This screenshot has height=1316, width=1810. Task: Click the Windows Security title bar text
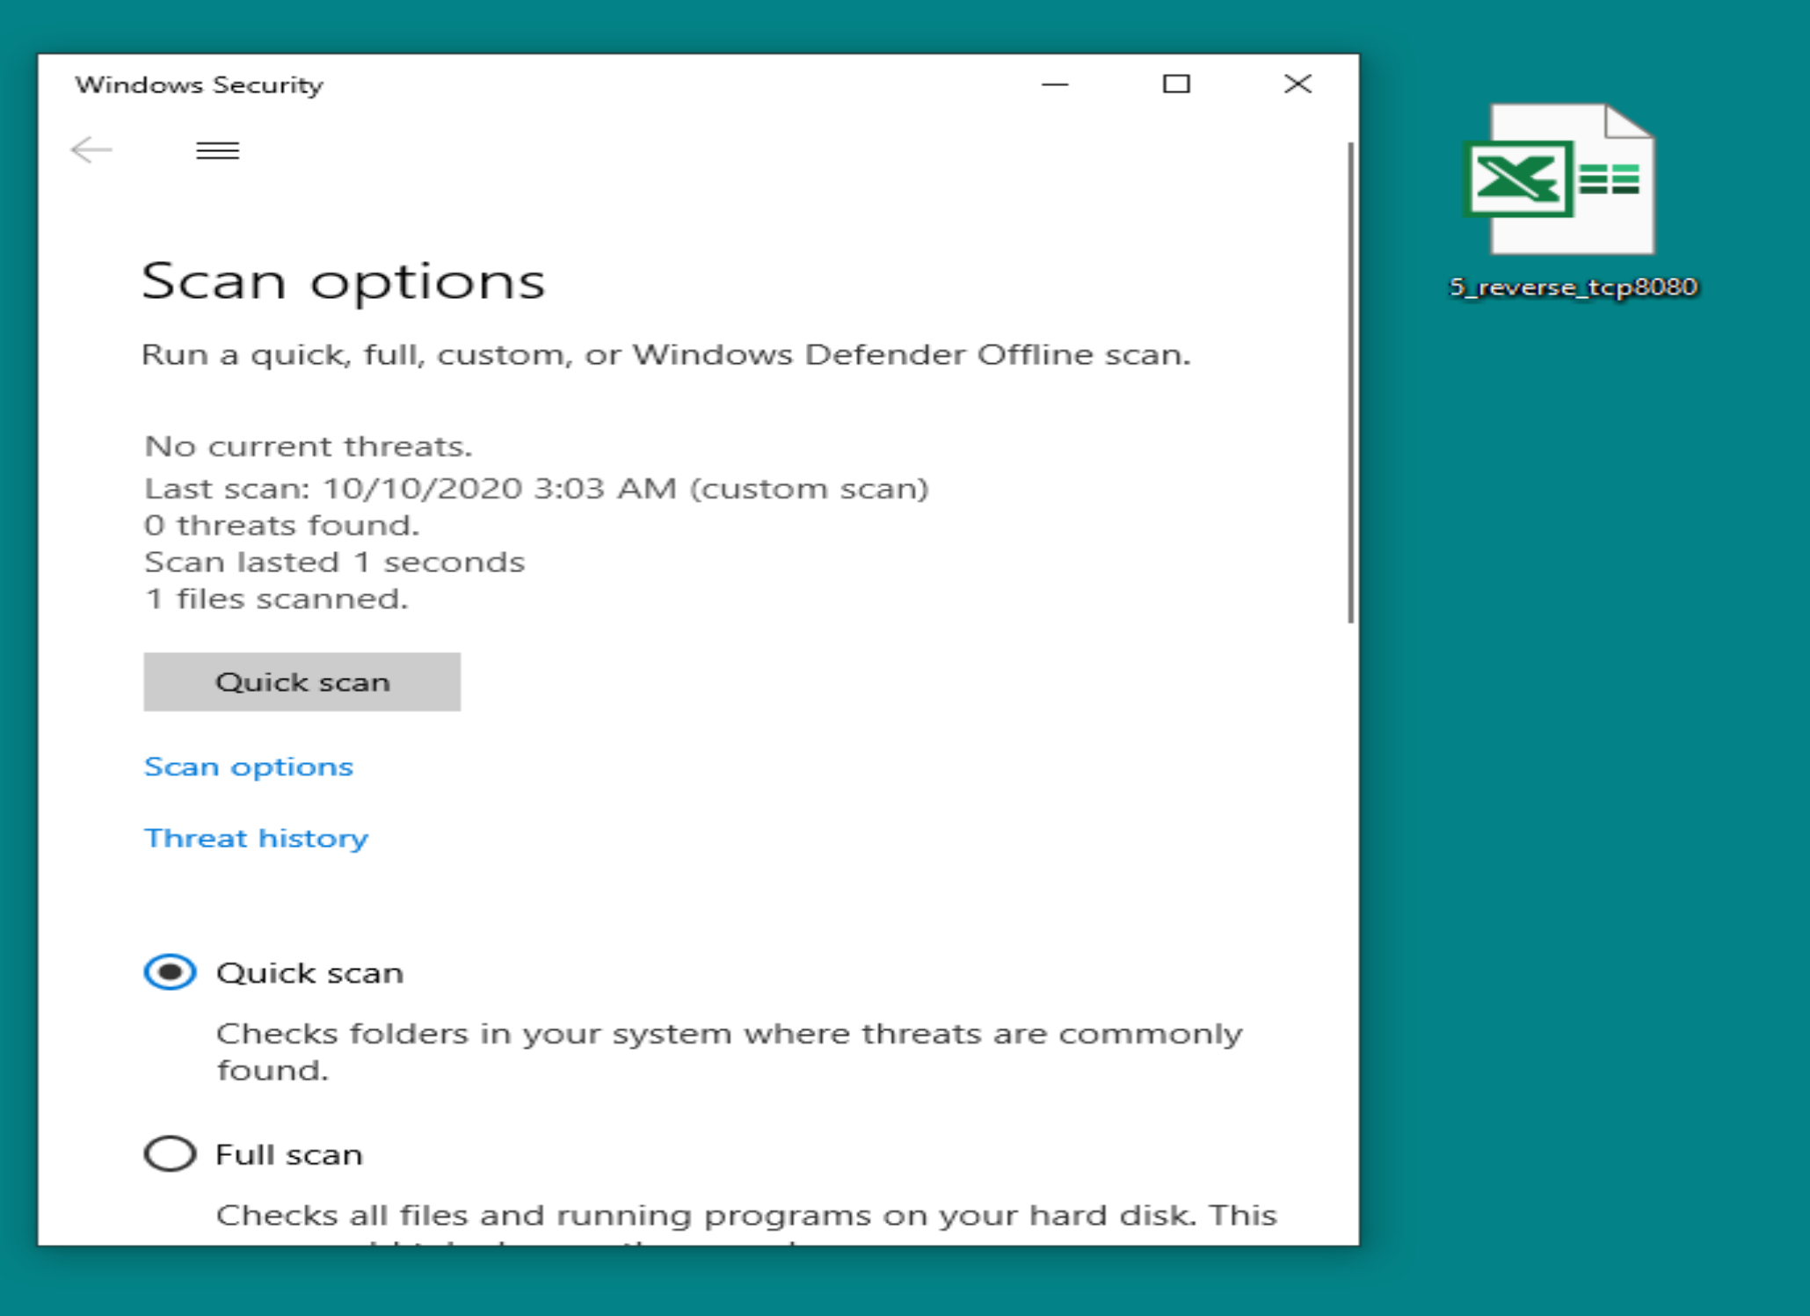[200, 85]
